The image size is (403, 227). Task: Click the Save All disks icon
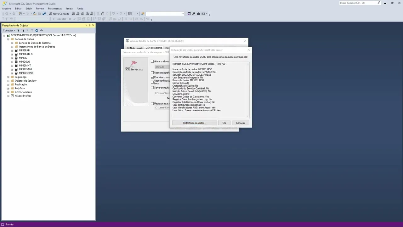tap(44, 14)
